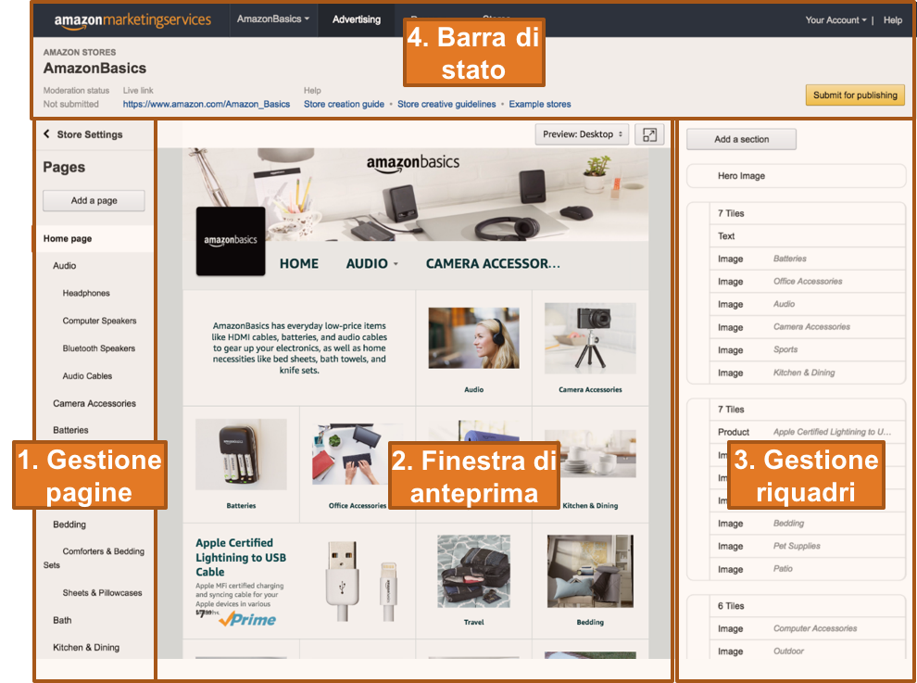The image size is (917, 683).
Task: Click the Bedding tile thumbnail in preview
Action: tap(590, 571)
